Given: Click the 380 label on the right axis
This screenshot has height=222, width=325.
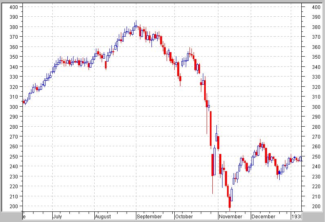Looking at the screenshot, I should [316, 27].
